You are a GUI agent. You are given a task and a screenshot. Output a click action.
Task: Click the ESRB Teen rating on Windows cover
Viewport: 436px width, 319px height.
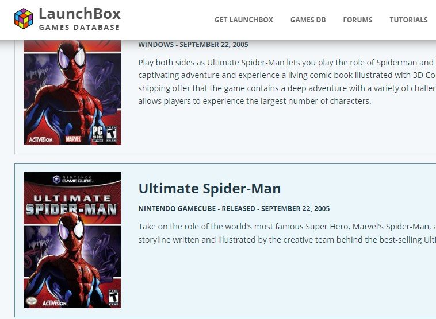pyautogui.click(x=112, y=134)
